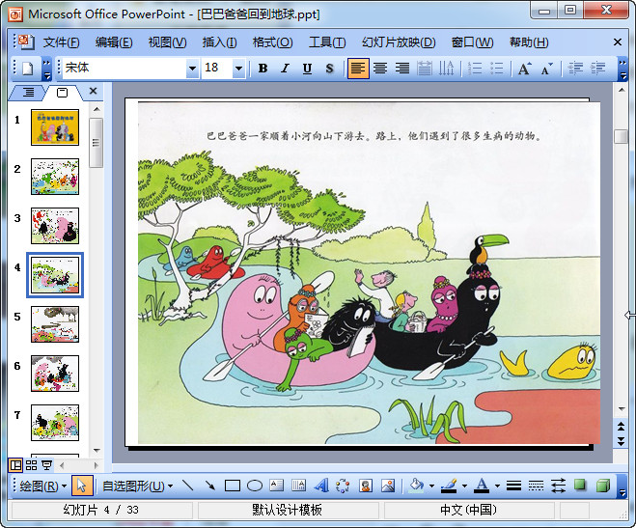Open 插入(I) menu
The image size is (636, 528).
(219, 42)
